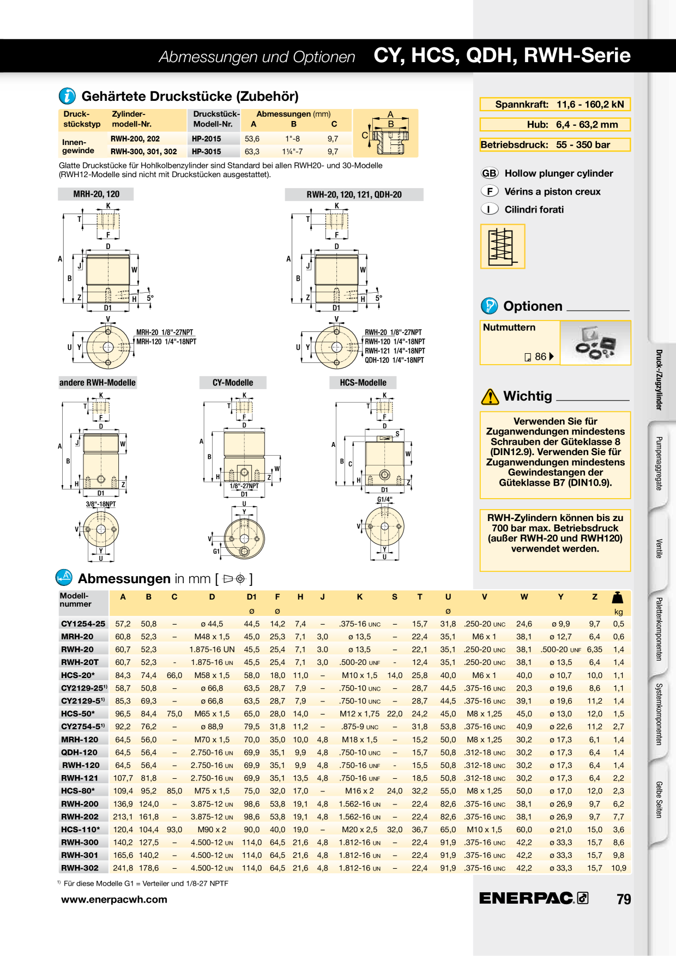Click the QDH-120 1/4"-18NPT port label

394,360
